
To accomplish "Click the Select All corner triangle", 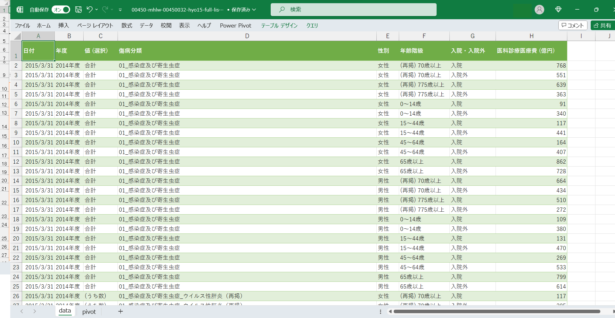I will click(17, 36).
